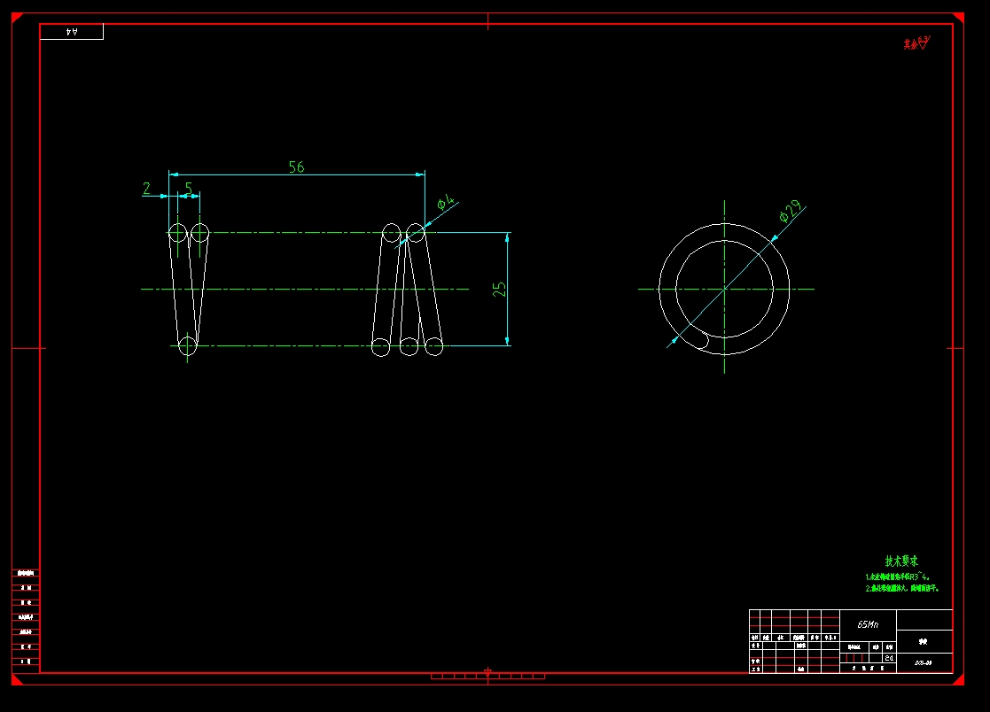Select technical requirement line 1 with R3~4
This screenshot has width=990, height=712.
(x=897, y=577)
